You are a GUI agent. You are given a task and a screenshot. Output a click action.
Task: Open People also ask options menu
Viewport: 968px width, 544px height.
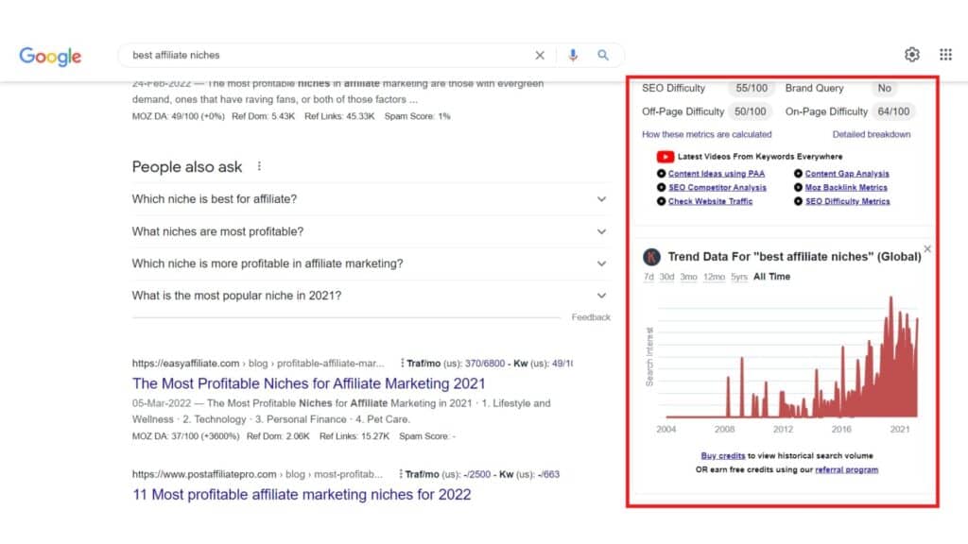pos(259,167)
